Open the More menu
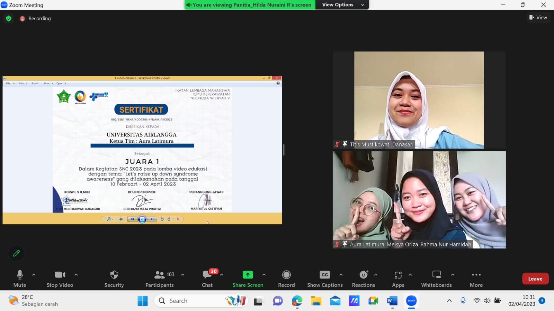 coord(476,275)
